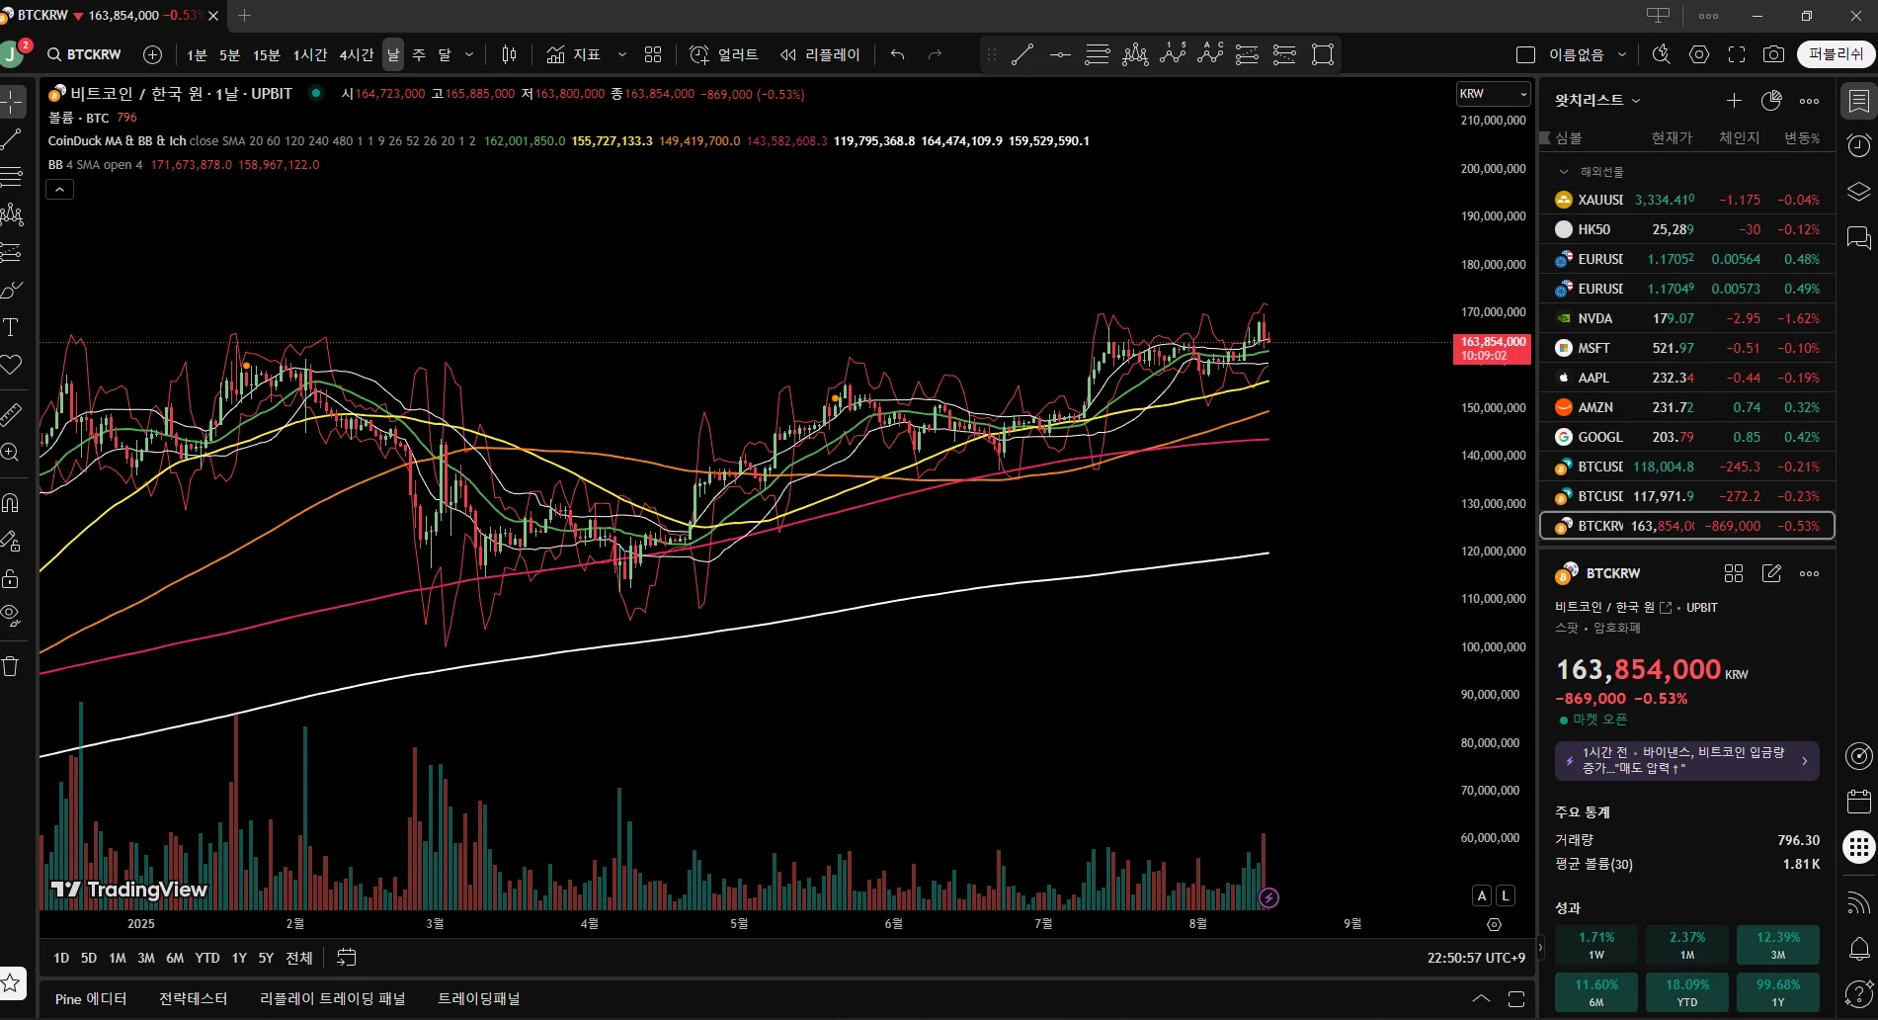Image resolution: width=1878 pixels, height=1020 pixels.
Task: Undo the last chart action
Action: coord(897,54)
